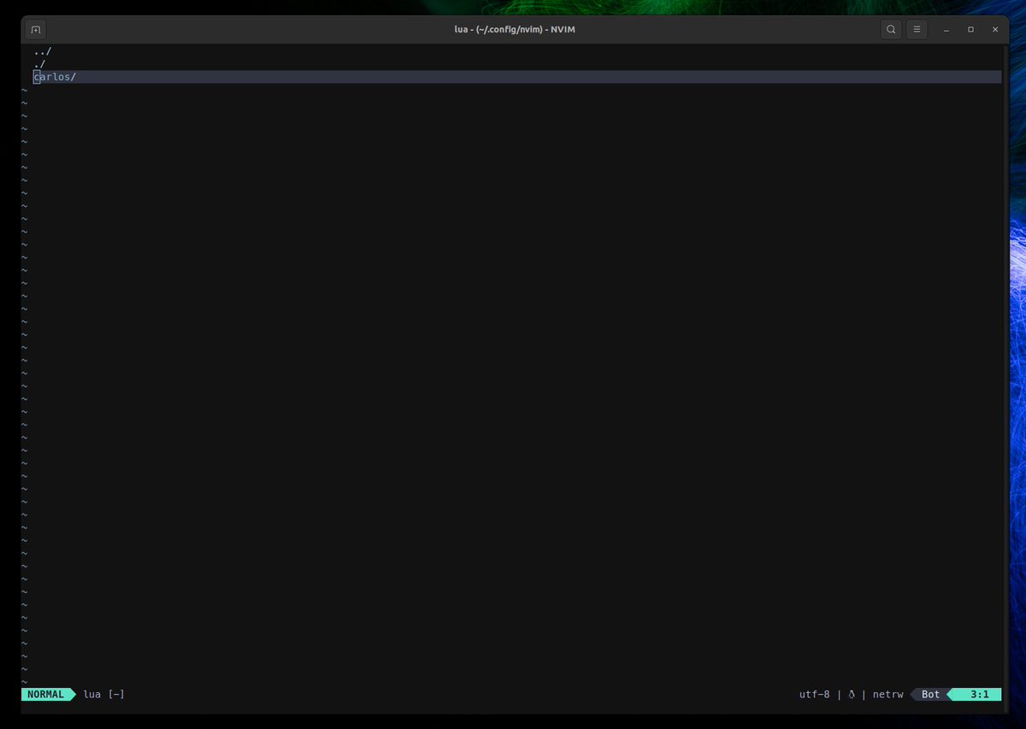Image resolution: width=1026 pixels, height=729 pixels.
Task: Close the NVIM terminal window
Action: 995,29
